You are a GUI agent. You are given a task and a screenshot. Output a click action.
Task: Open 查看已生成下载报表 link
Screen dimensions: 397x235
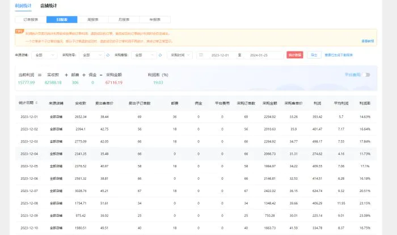[x=339, y=55]
